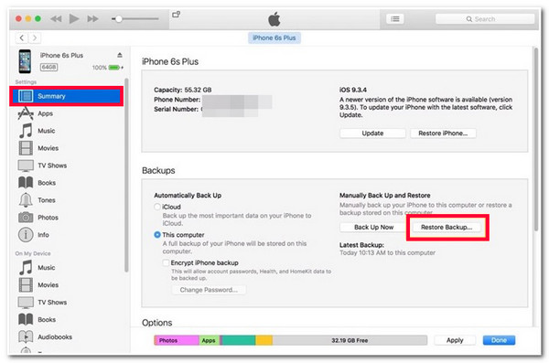Click the Update button
Screen dimensions: 549x363
[372, 133]
